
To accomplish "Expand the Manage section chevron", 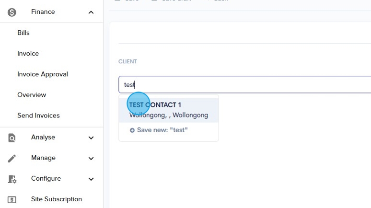I will 91,158.
